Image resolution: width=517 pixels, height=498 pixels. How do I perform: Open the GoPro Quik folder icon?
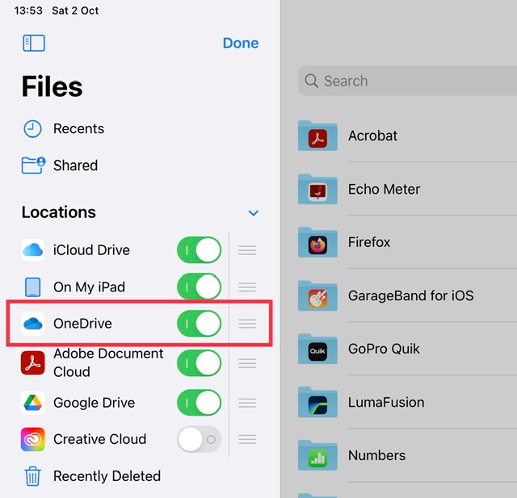(317, 349)
